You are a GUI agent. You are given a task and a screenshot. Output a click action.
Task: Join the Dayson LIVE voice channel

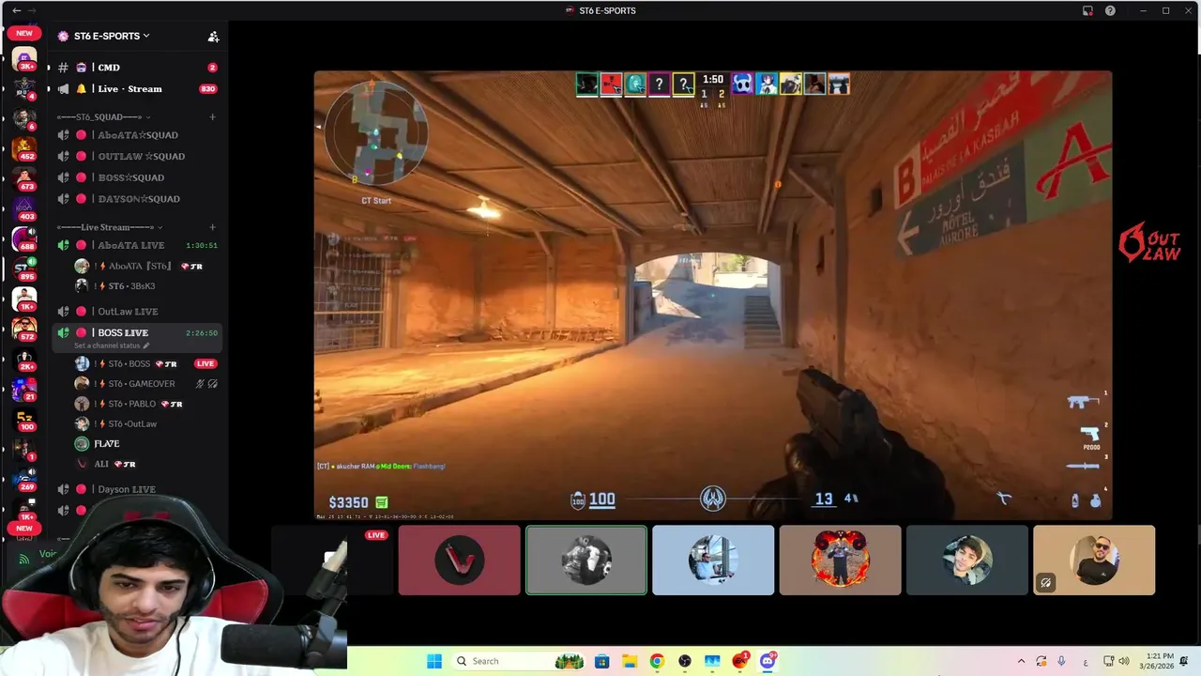(137, 489)
